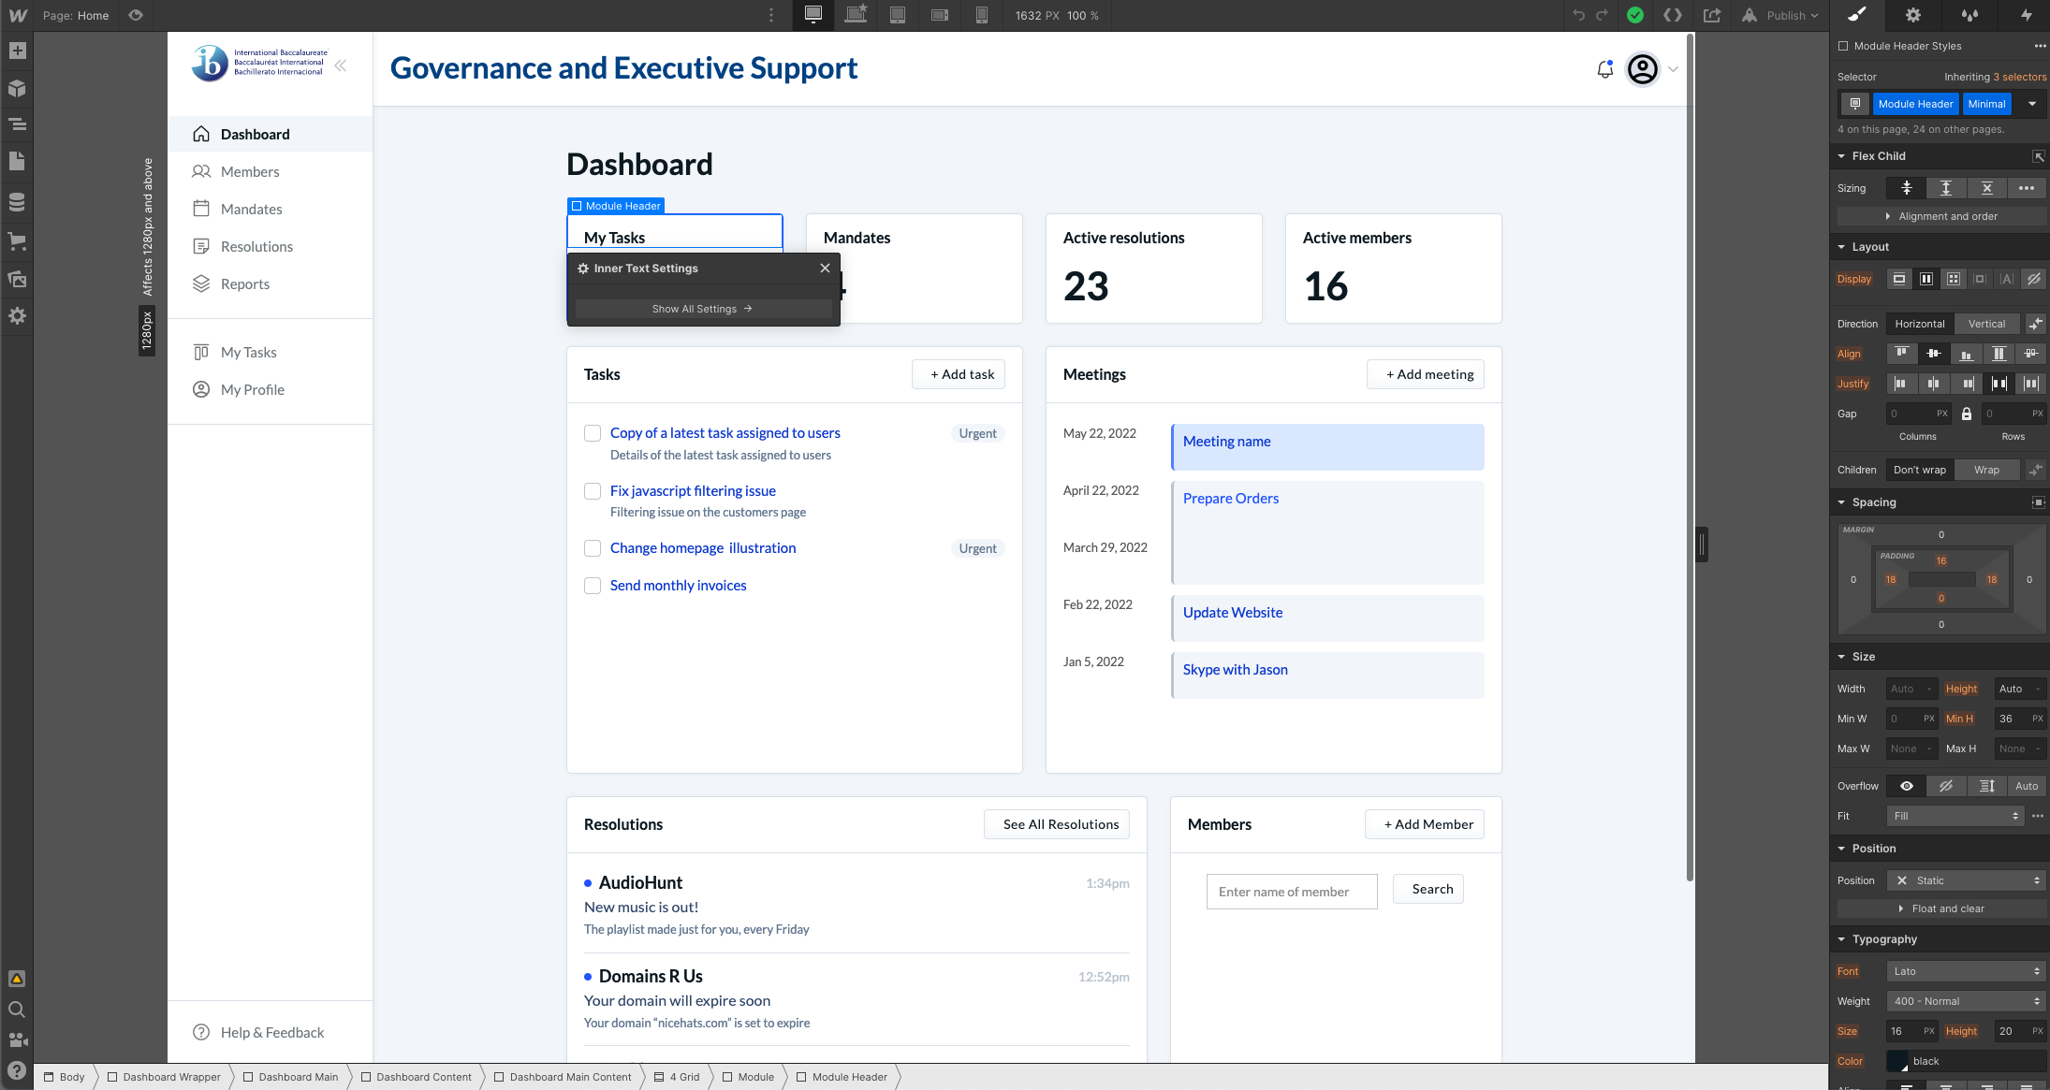Open the Font dropdown showing Lato

point(1966,971)
